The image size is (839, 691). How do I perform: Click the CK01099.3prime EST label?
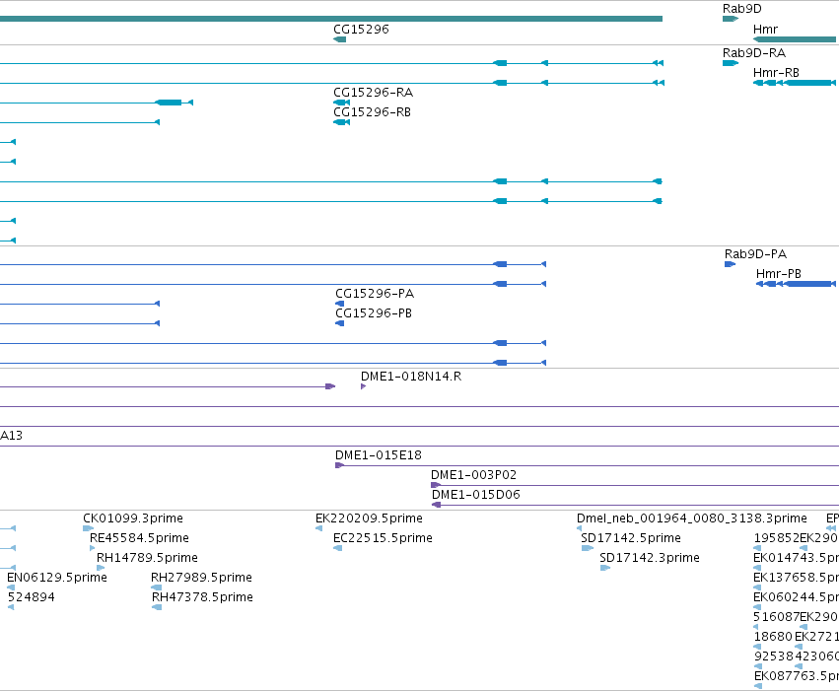(133, 518)
